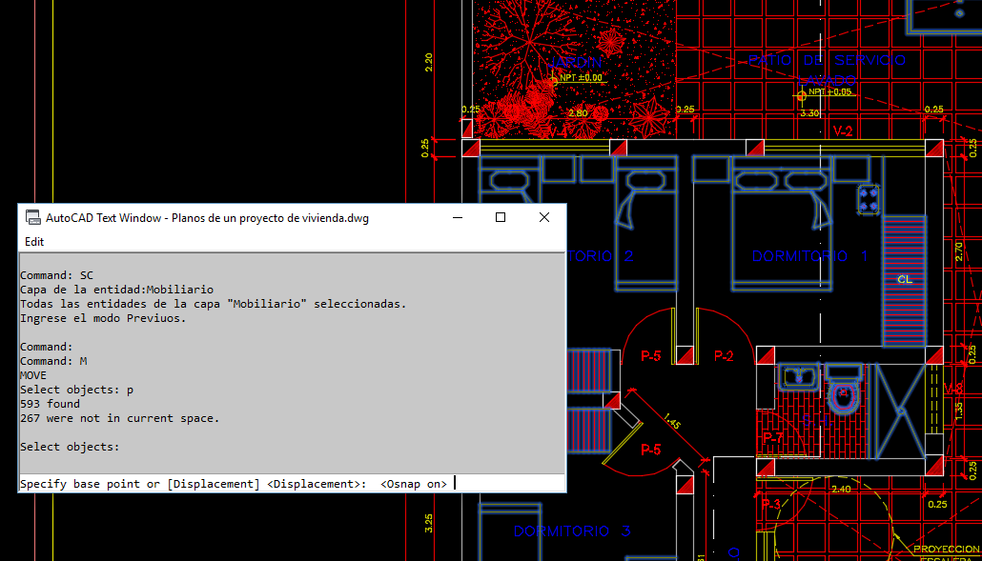This screenshot has width=982, height=561.
Task: Click the base point command input line
Action: point(286,484)
